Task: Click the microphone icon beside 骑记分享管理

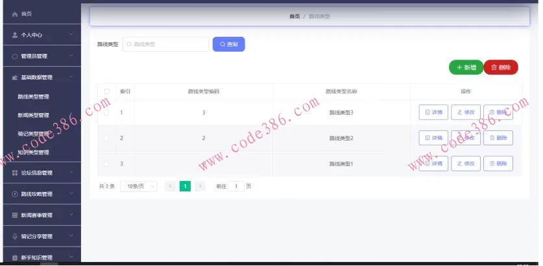Action: pyautogui.click(x=14, y=236)
